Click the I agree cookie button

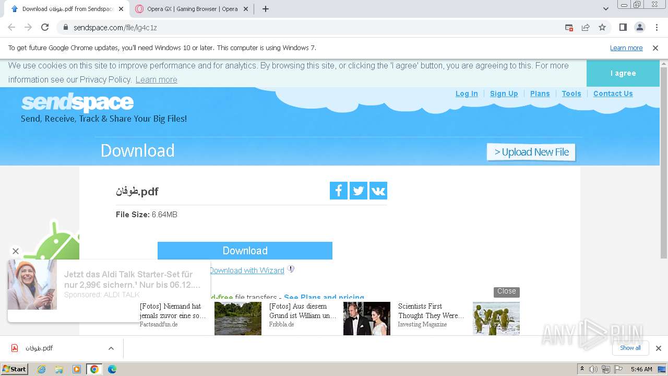coord(623,73)
